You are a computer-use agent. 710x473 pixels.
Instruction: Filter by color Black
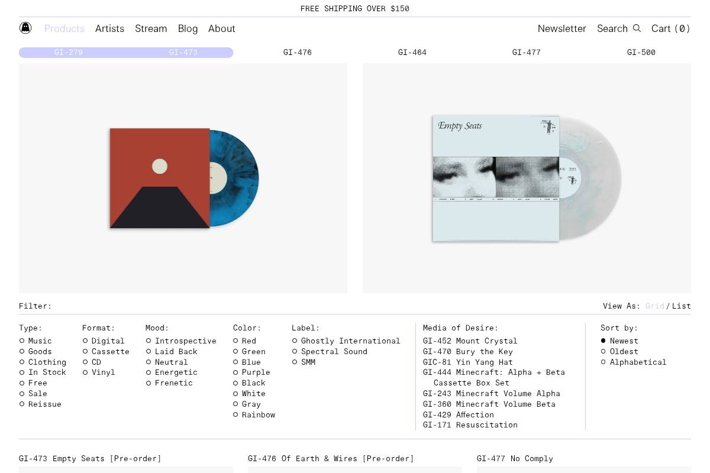pyautogui.click(x=250, y=383)
